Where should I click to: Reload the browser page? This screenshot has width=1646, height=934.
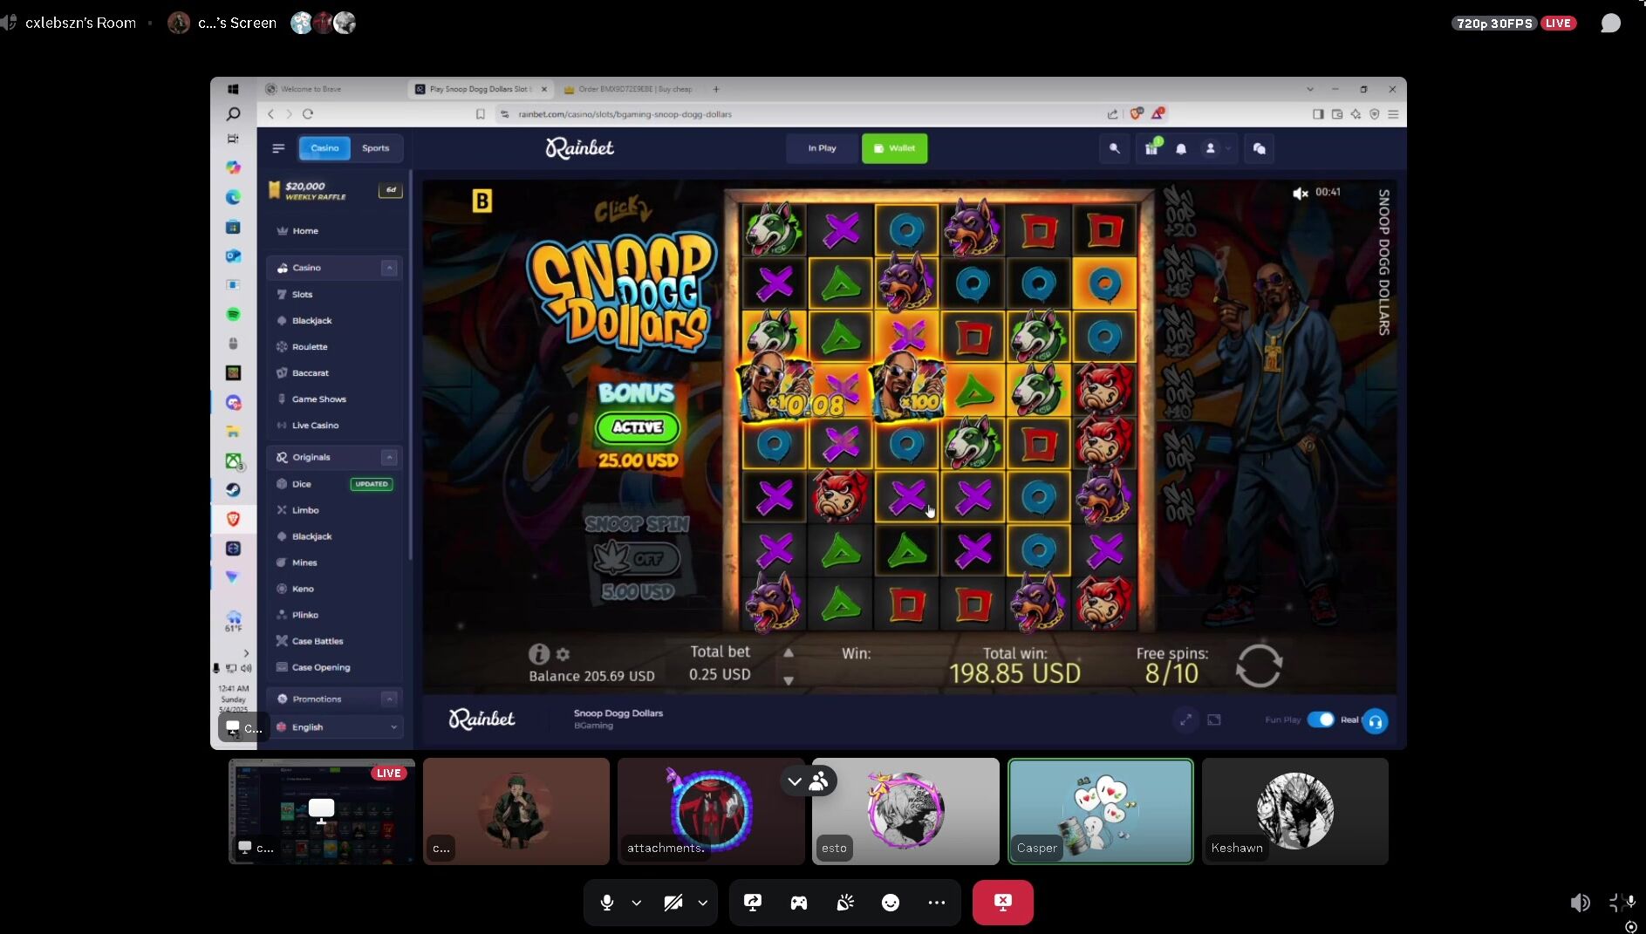point(308,114)
